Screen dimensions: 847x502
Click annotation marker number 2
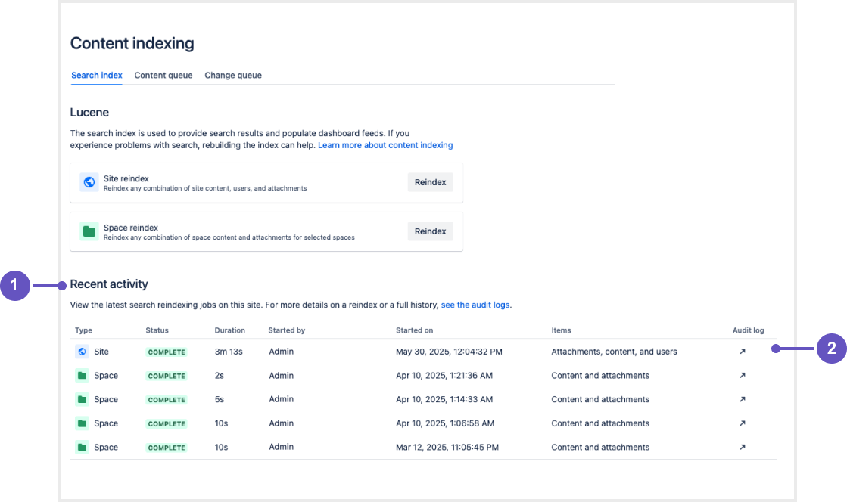point(831,349)
